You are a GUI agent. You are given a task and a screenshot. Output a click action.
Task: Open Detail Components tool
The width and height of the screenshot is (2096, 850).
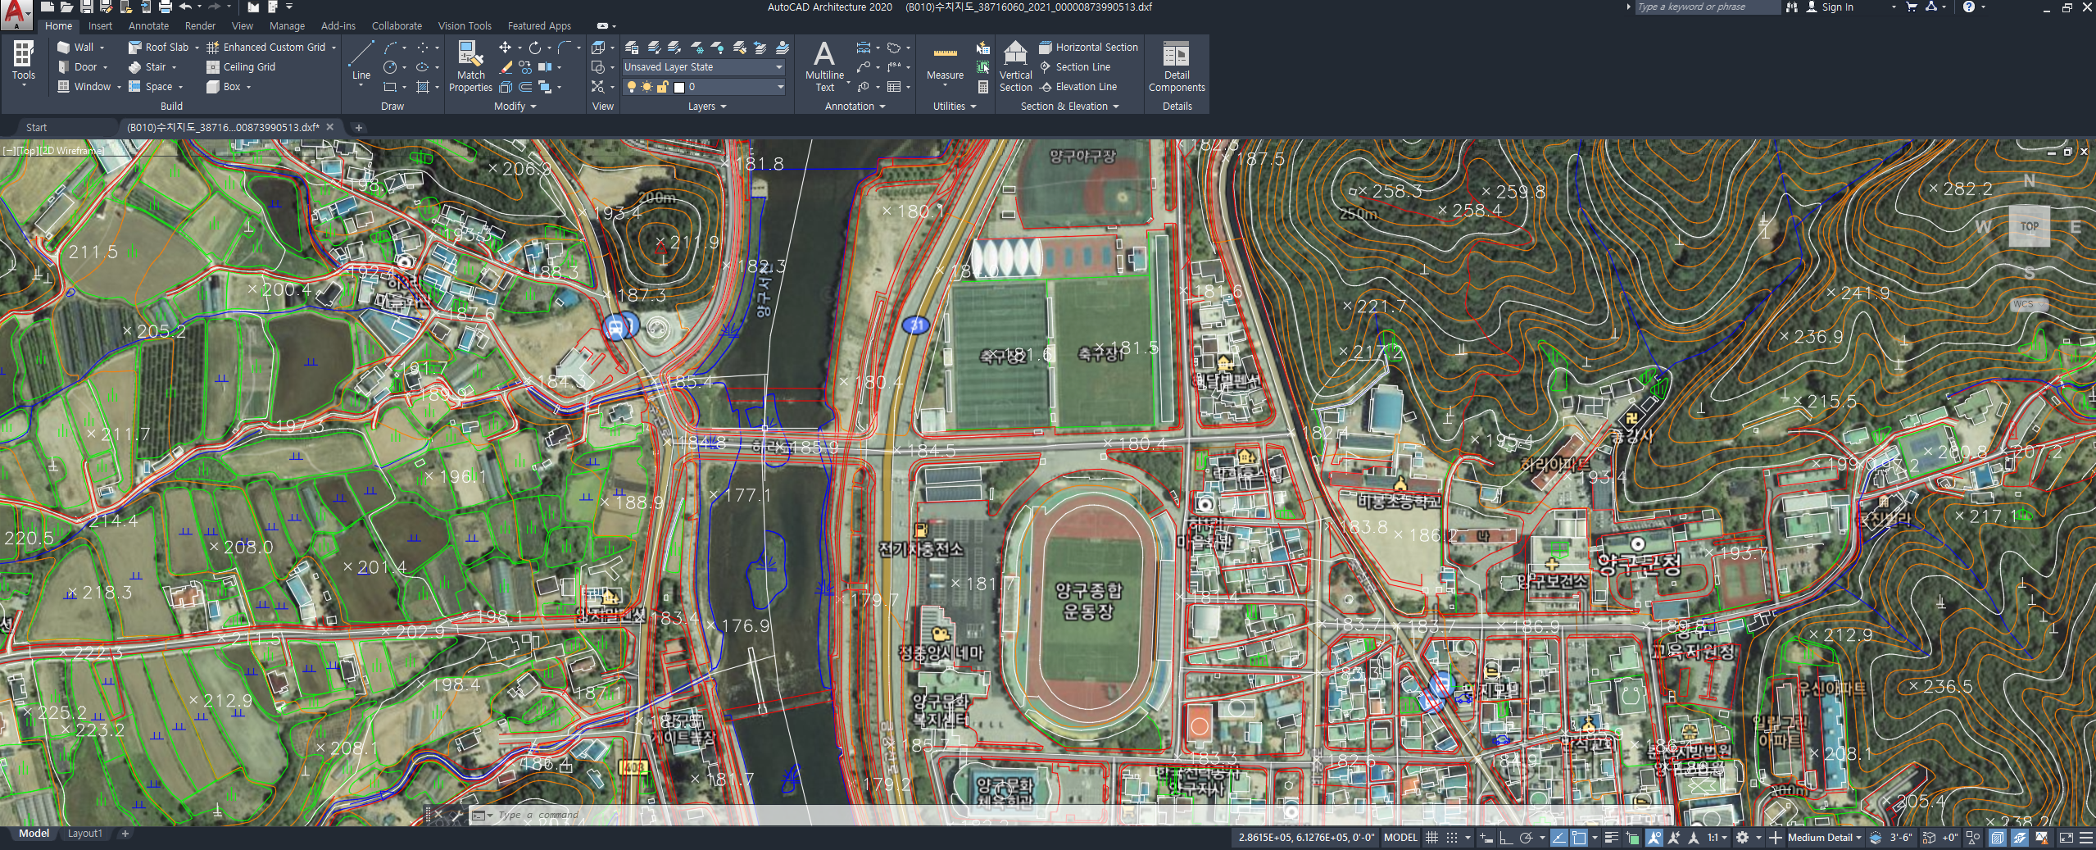pyautogui.click(x=1177, y=66)
